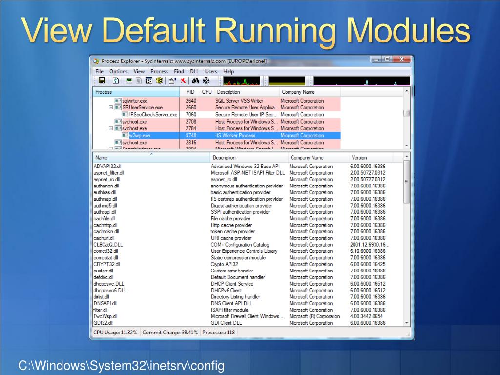Sort DLL list by Name header

151,158
